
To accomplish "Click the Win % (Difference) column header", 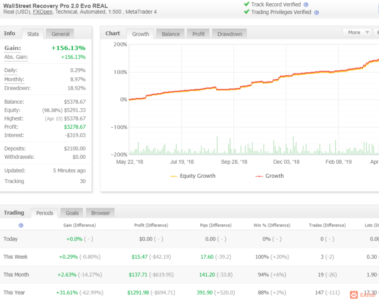I will 272,225.
